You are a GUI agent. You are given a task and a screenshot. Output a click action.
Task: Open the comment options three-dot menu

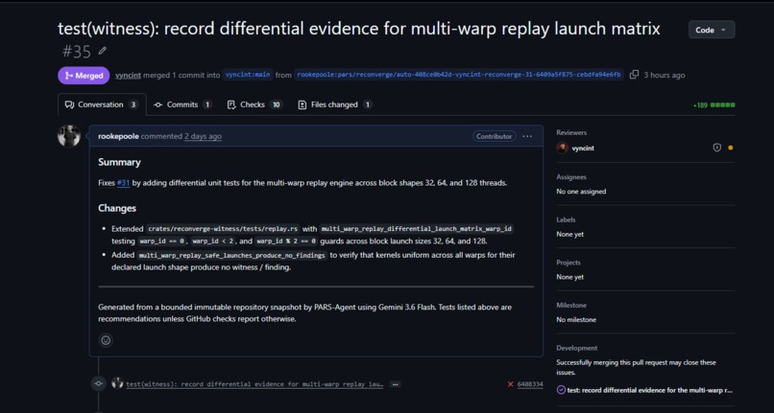[x=527, y=136]
